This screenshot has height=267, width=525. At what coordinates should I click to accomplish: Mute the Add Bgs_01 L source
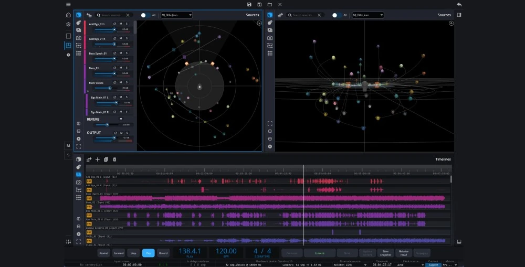point(120,24)
